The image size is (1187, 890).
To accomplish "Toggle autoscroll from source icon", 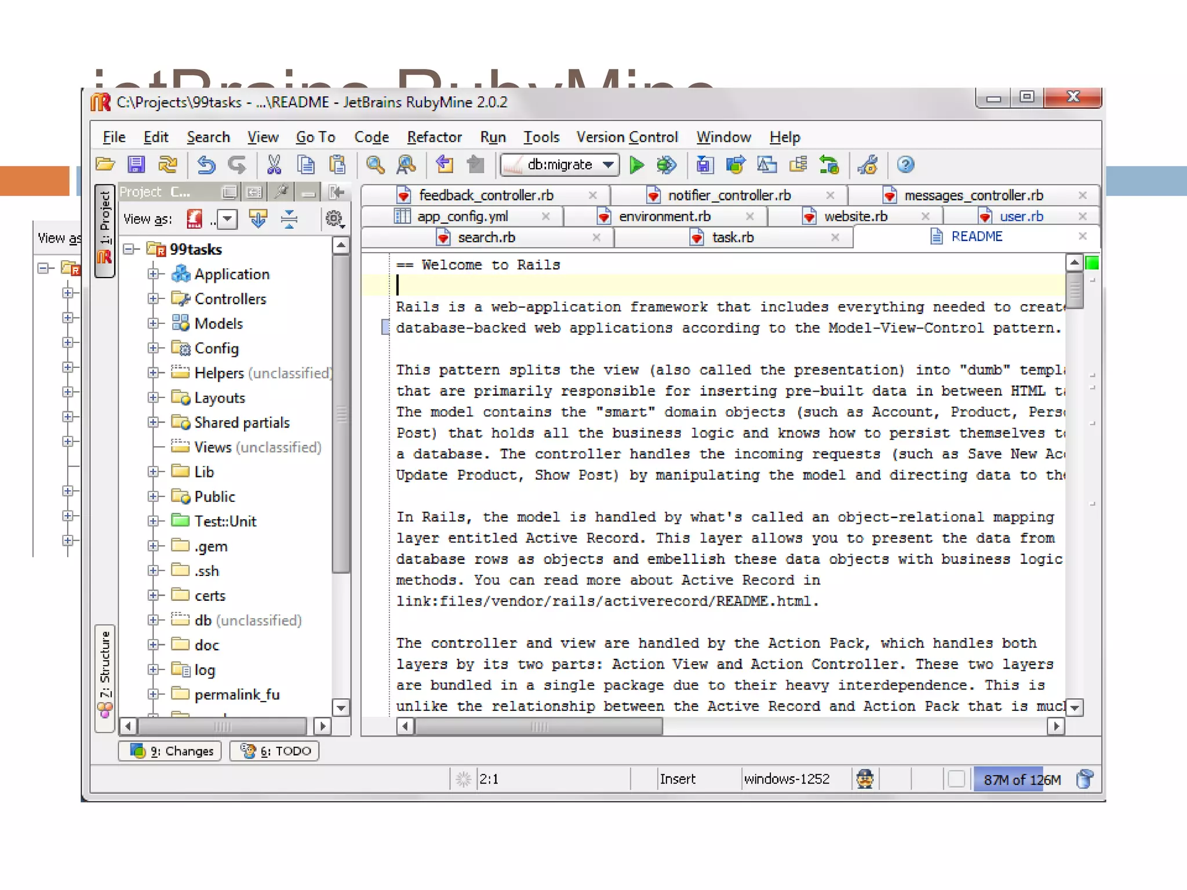I will click(258, 219).
